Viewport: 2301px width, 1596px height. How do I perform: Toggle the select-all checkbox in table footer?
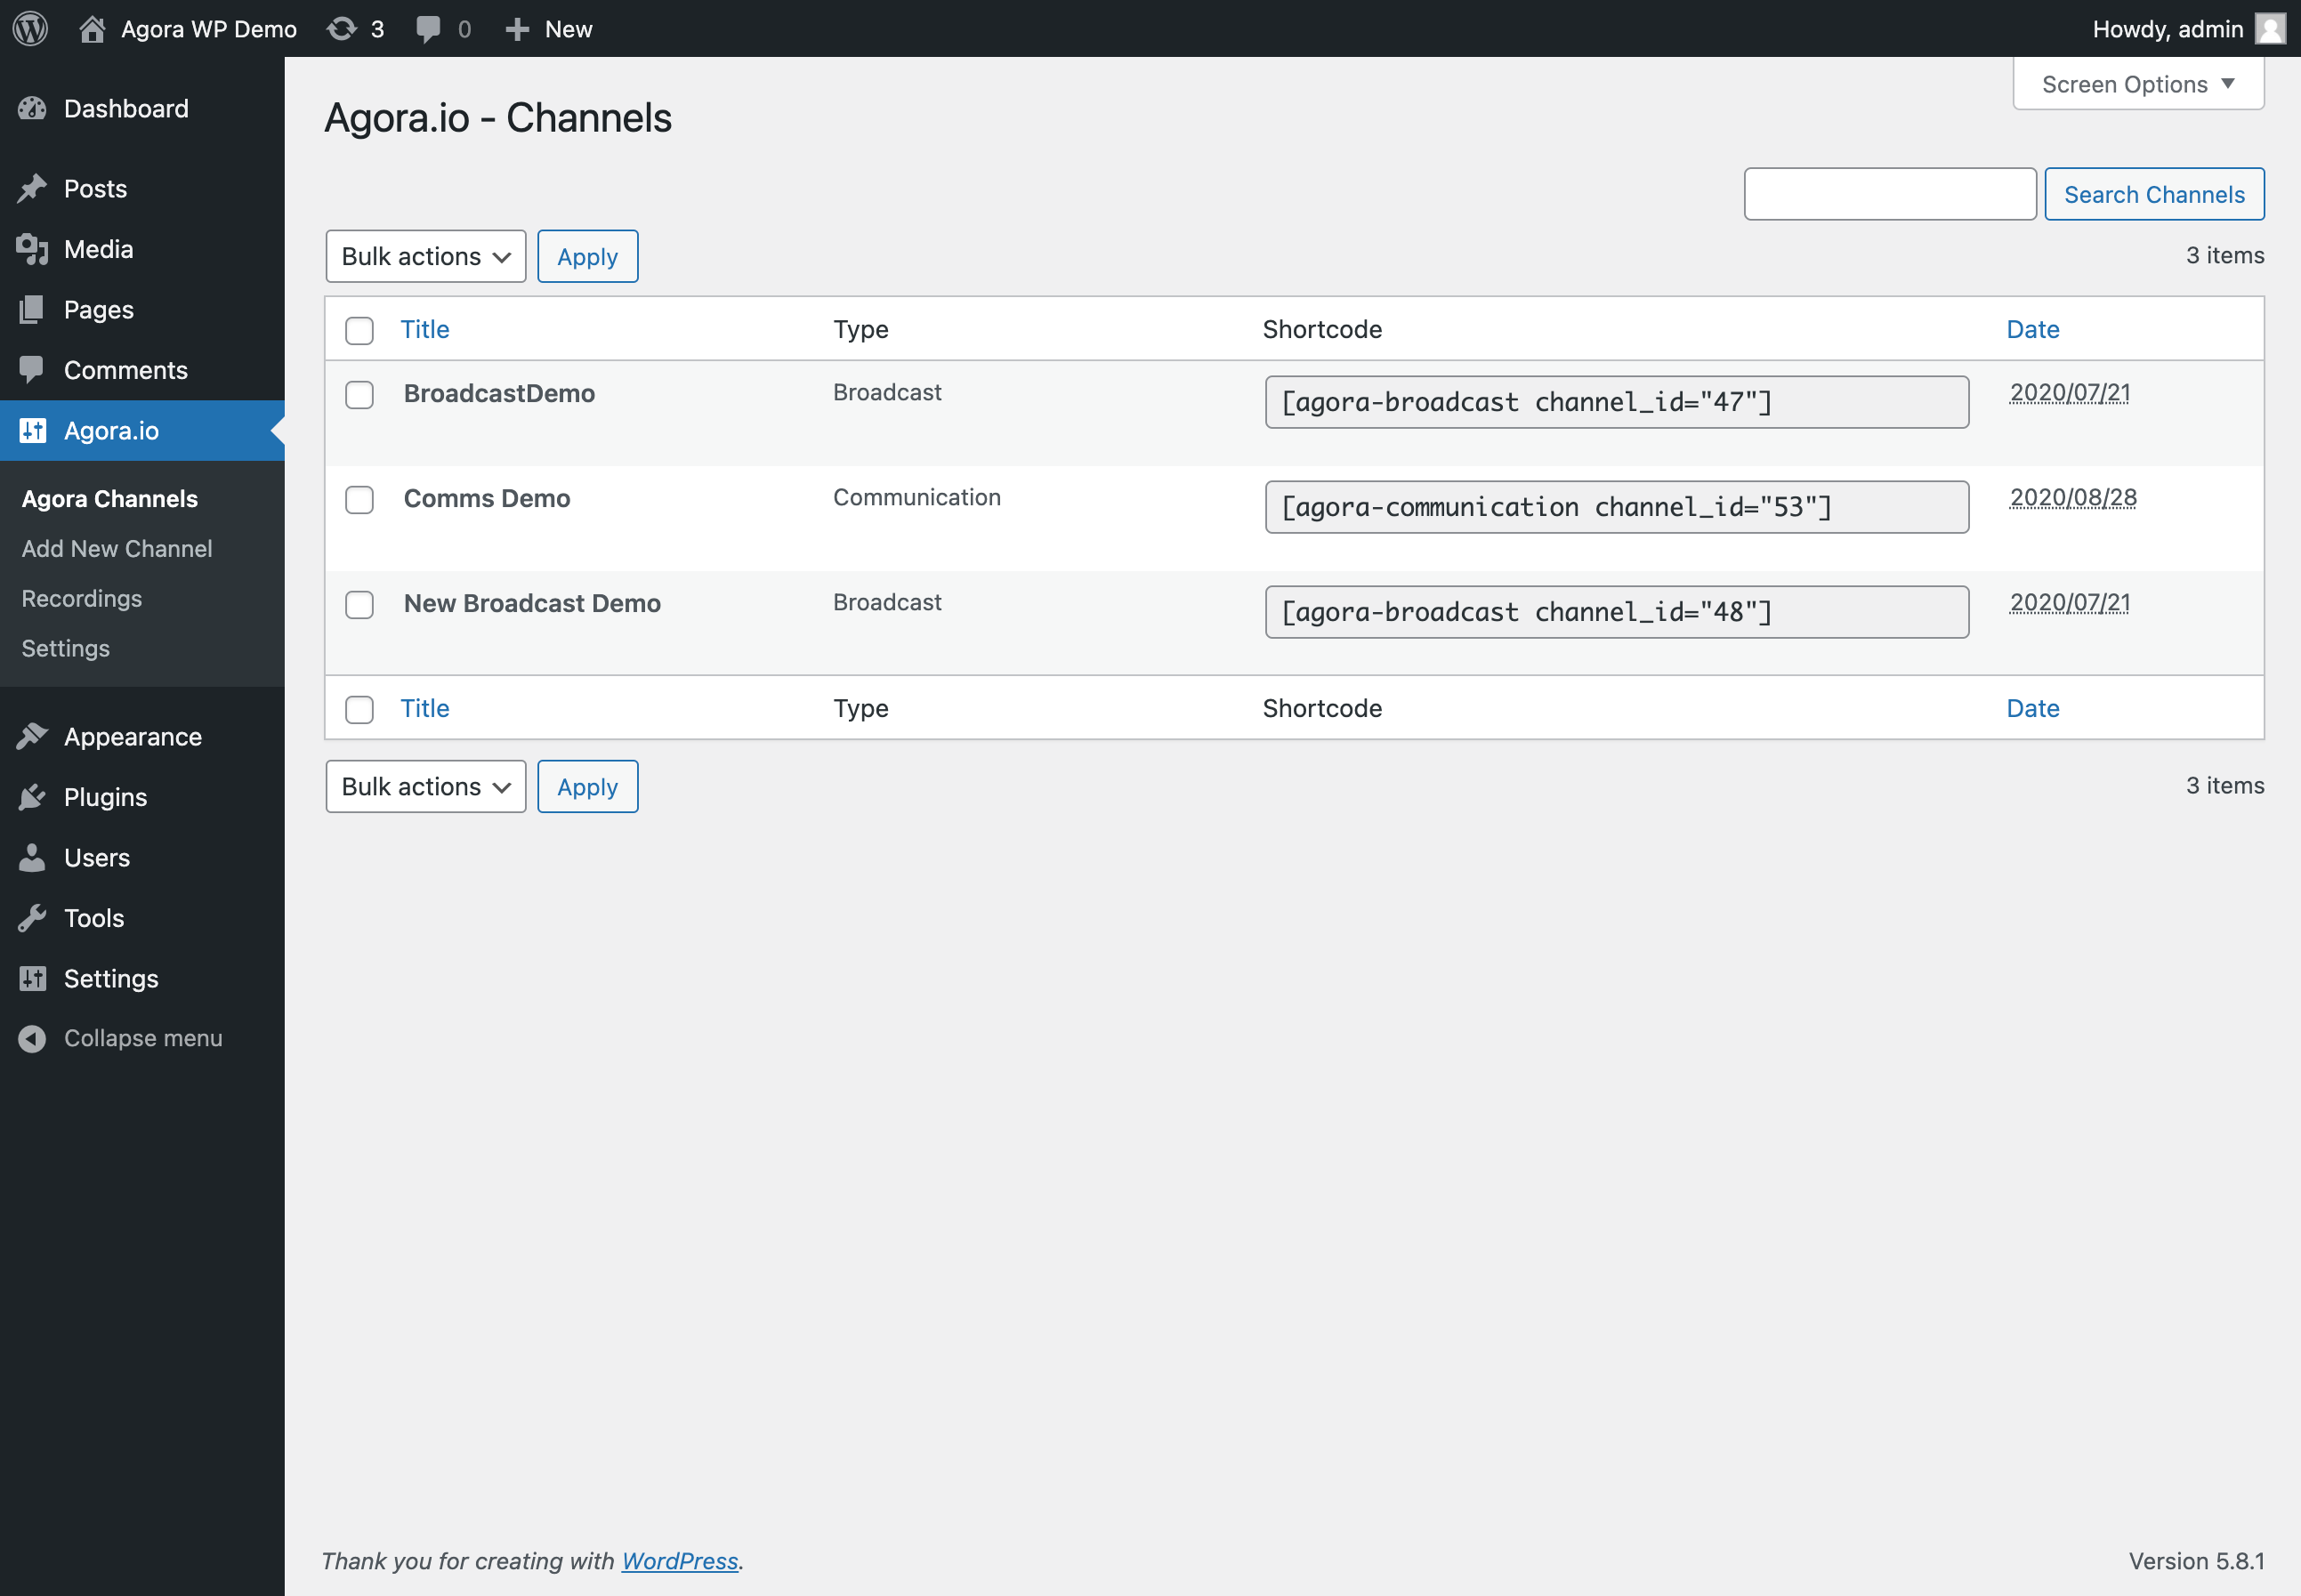point(359,709)
